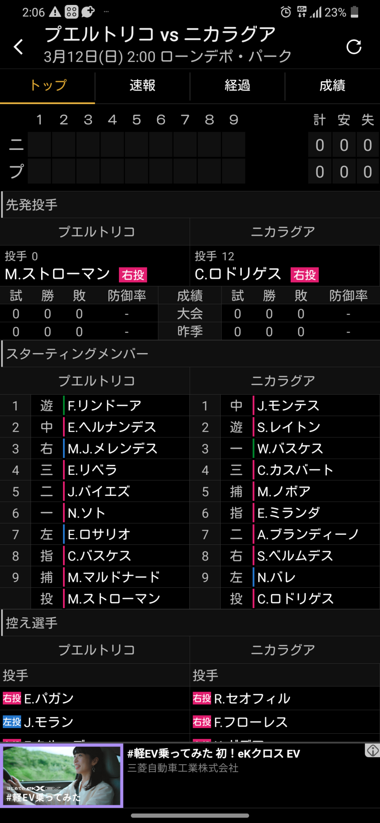
Task: Open the 軽EV乗ってみた ad headline
Action: [214, 753]
